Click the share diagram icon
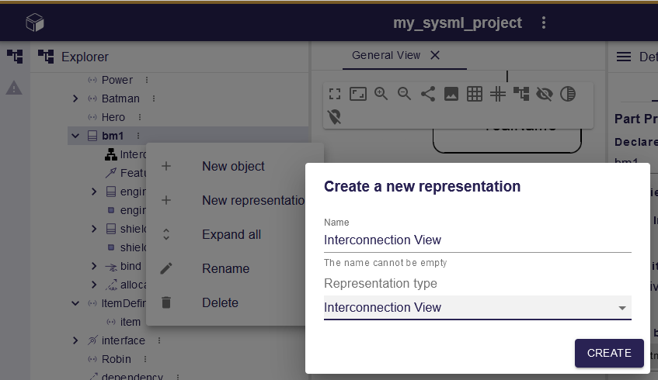The width and height of the screenshot is (658, 380). tap(428, 94)
